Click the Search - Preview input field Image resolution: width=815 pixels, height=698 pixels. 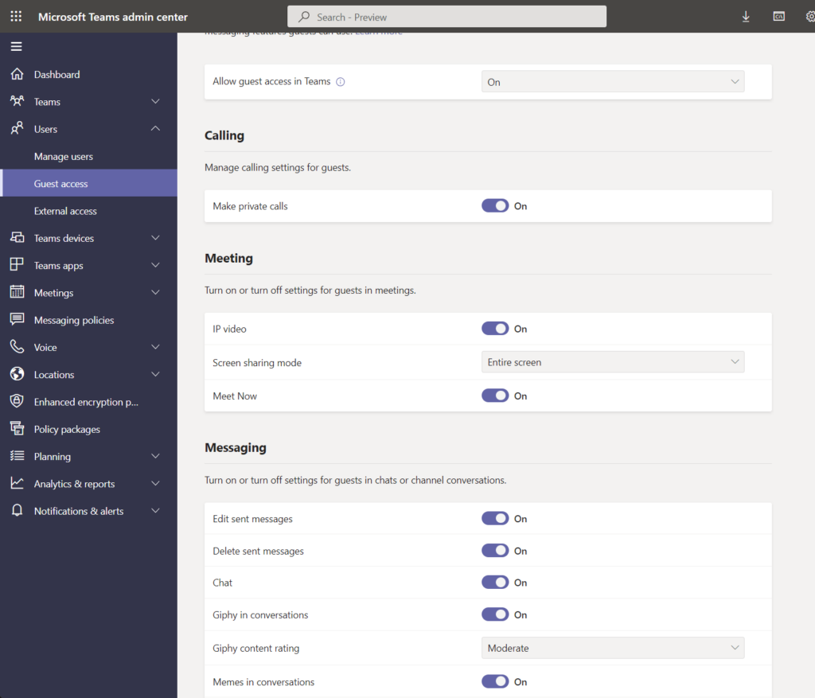coord(447,17)
